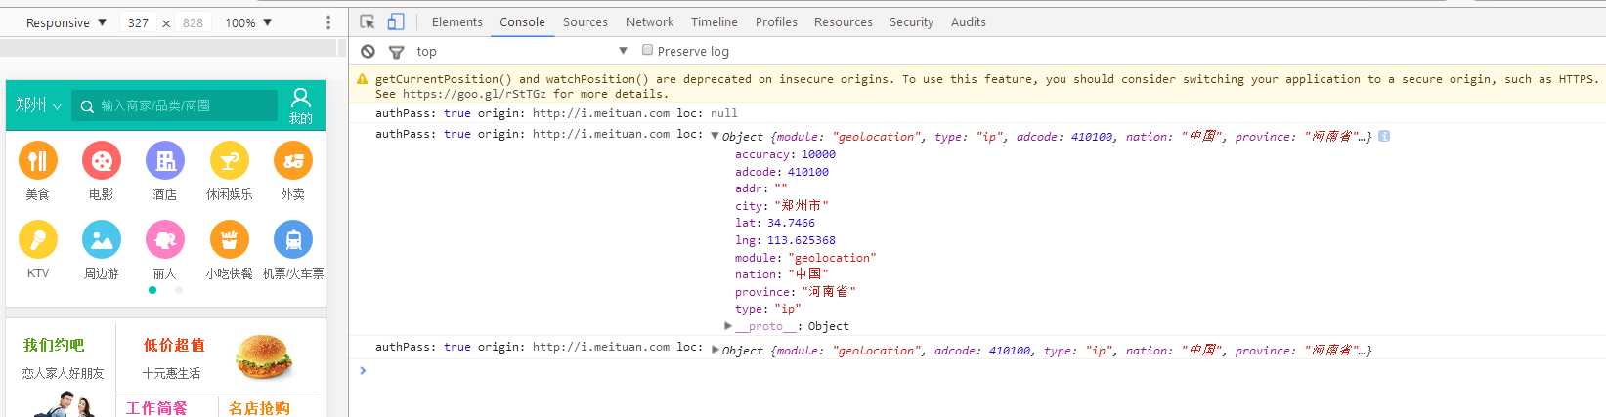Click the province: "河南省" property row

click(x=796, y=292)
